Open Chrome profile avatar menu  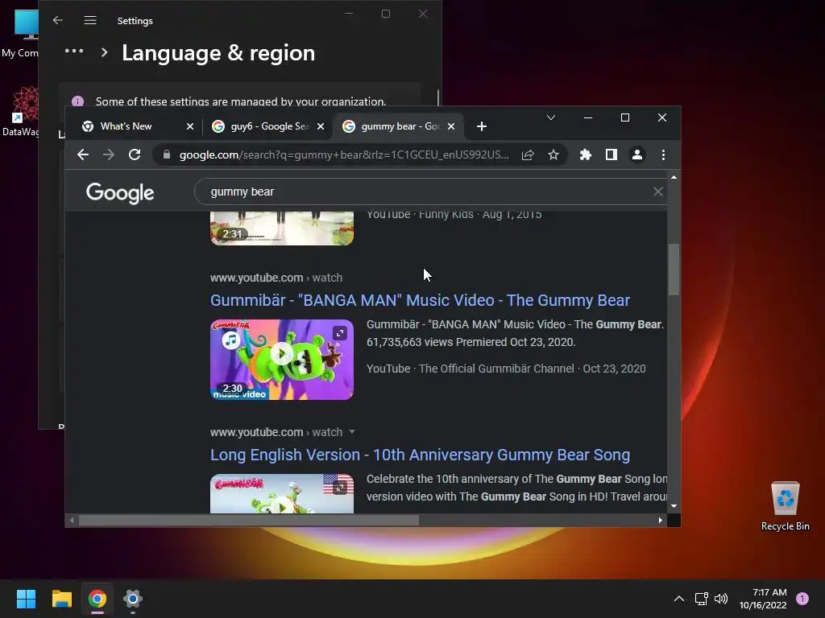[636, 154]
